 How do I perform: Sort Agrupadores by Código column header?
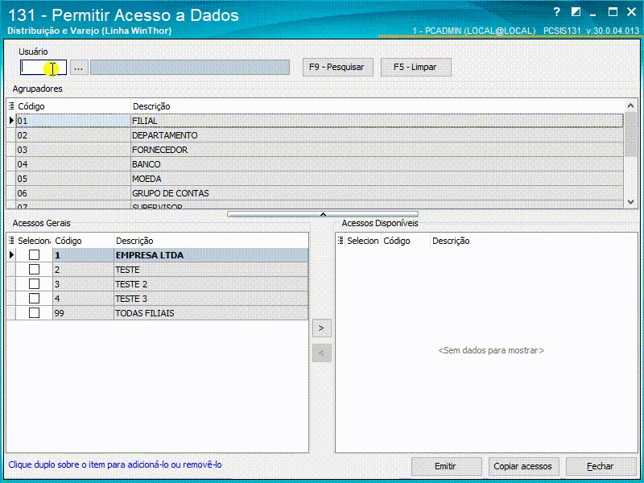point(73,106)
